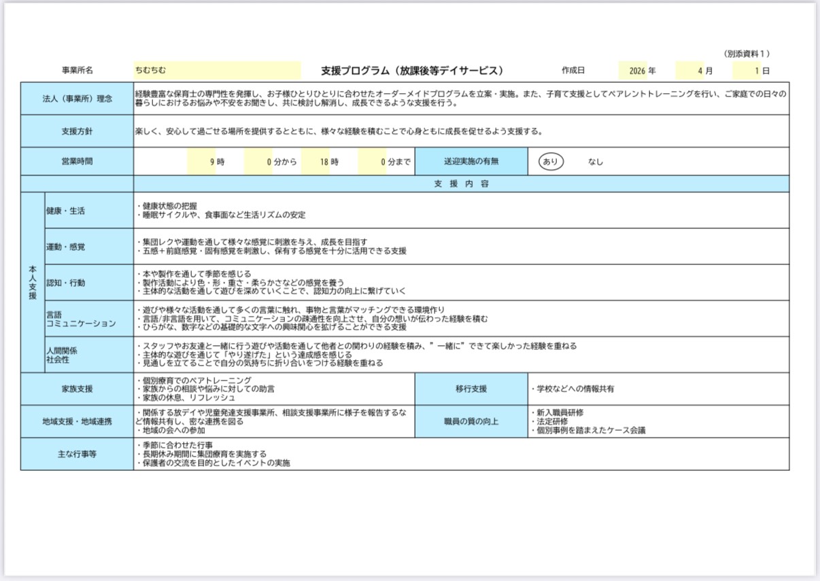This screenshot has width=820, height=581.
Task: Click the 事業所名 label
Action: click(78, 71)
